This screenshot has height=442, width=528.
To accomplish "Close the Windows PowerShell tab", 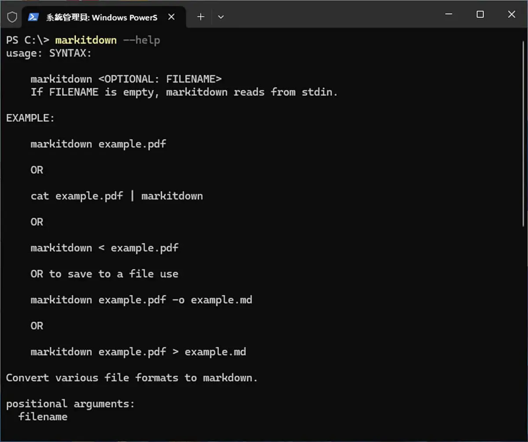I will click(x=172, y=17).
